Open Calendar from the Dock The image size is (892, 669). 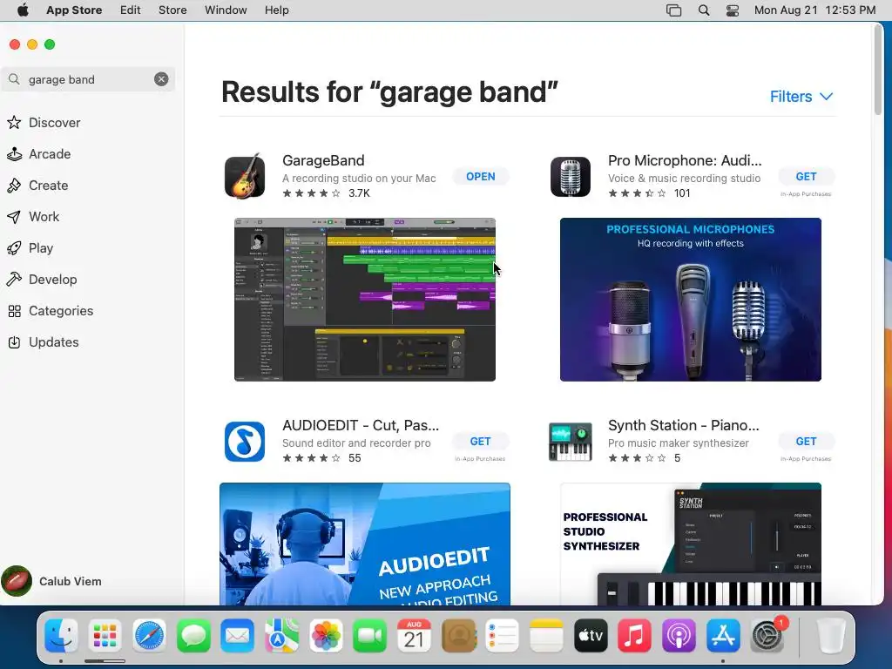(414, 635)
